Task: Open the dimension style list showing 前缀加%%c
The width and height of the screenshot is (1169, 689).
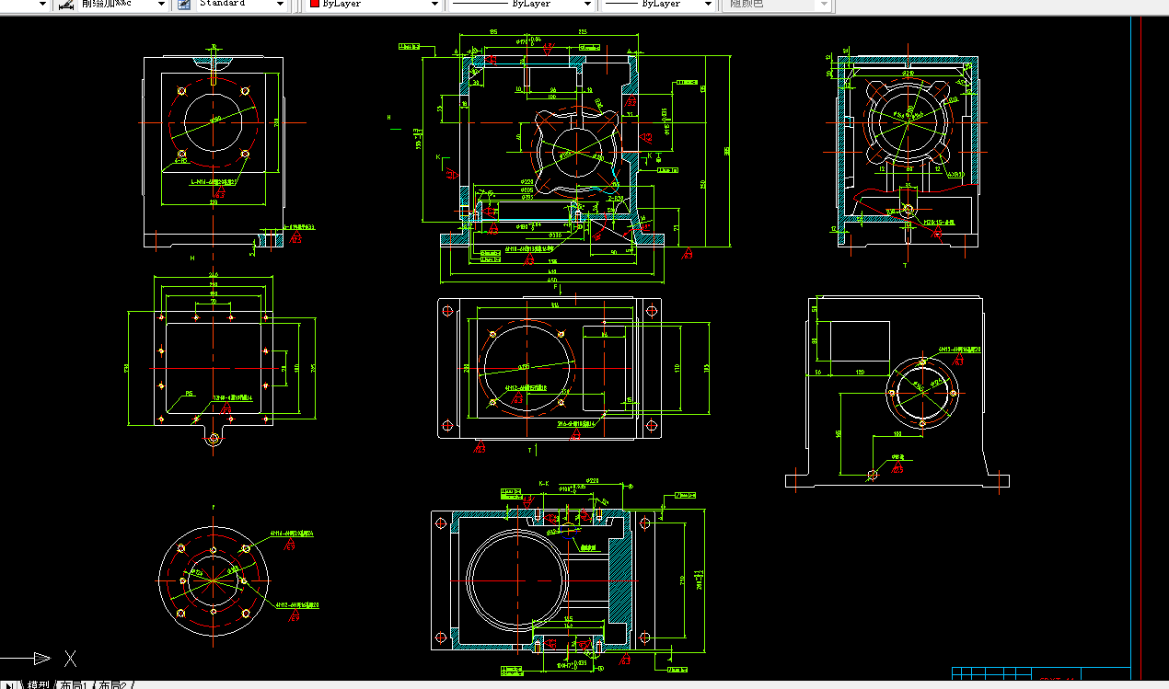Action: point(123,4)
